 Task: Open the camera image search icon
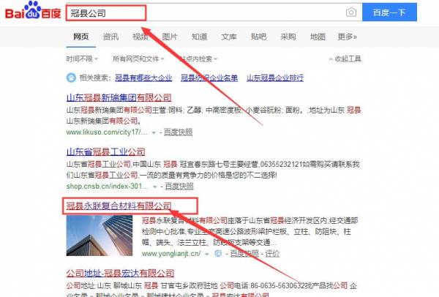[x=351, y=12]
